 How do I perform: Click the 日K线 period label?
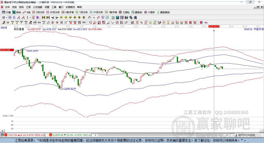[x=4, y=28]
